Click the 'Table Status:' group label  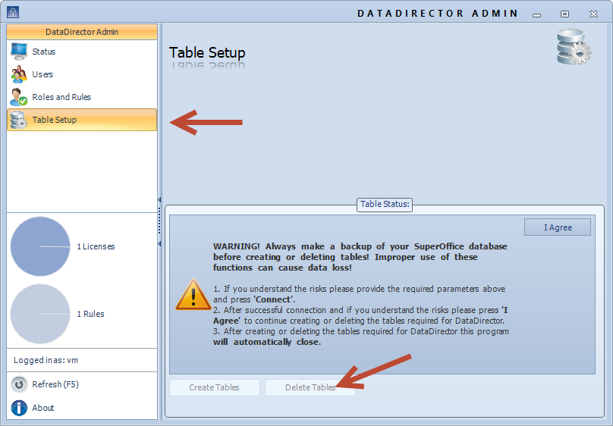[385, 204]
